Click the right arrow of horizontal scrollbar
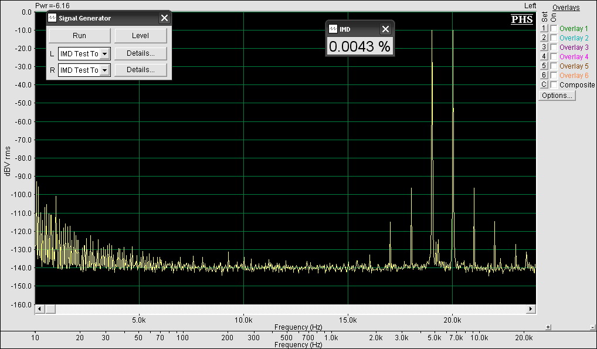 pos(531,309)
